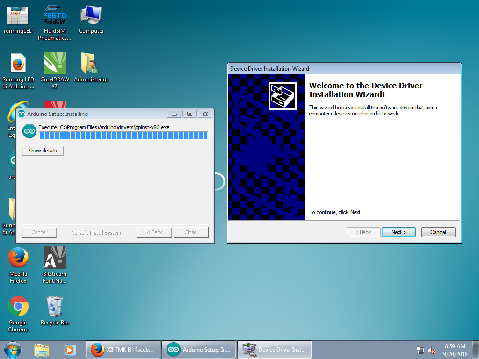Open the Recycle Bin

pos(55,311)
